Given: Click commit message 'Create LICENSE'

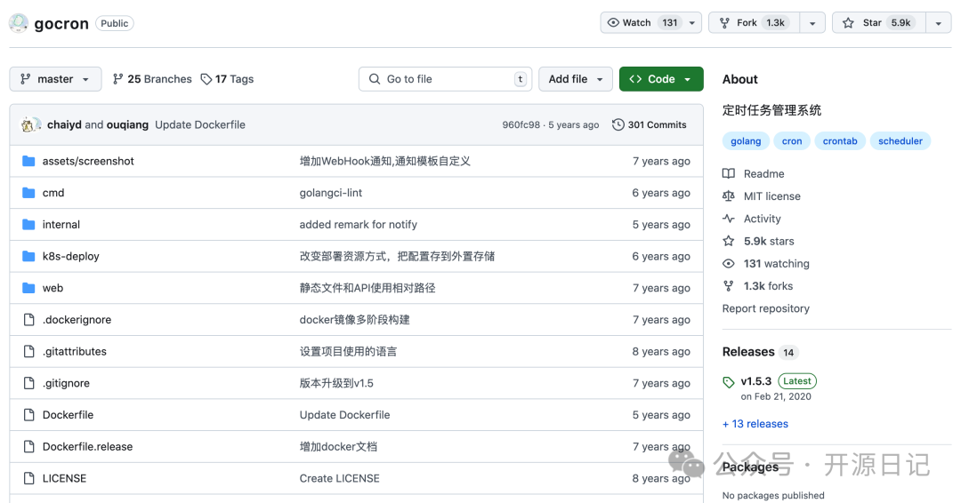Looking at the screenshot, I should tap(340, 478).
